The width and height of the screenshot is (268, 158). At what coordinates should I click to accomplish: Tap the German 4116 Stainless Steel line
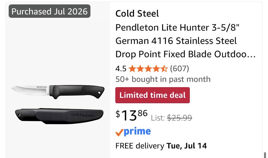(x=176, y=41)
